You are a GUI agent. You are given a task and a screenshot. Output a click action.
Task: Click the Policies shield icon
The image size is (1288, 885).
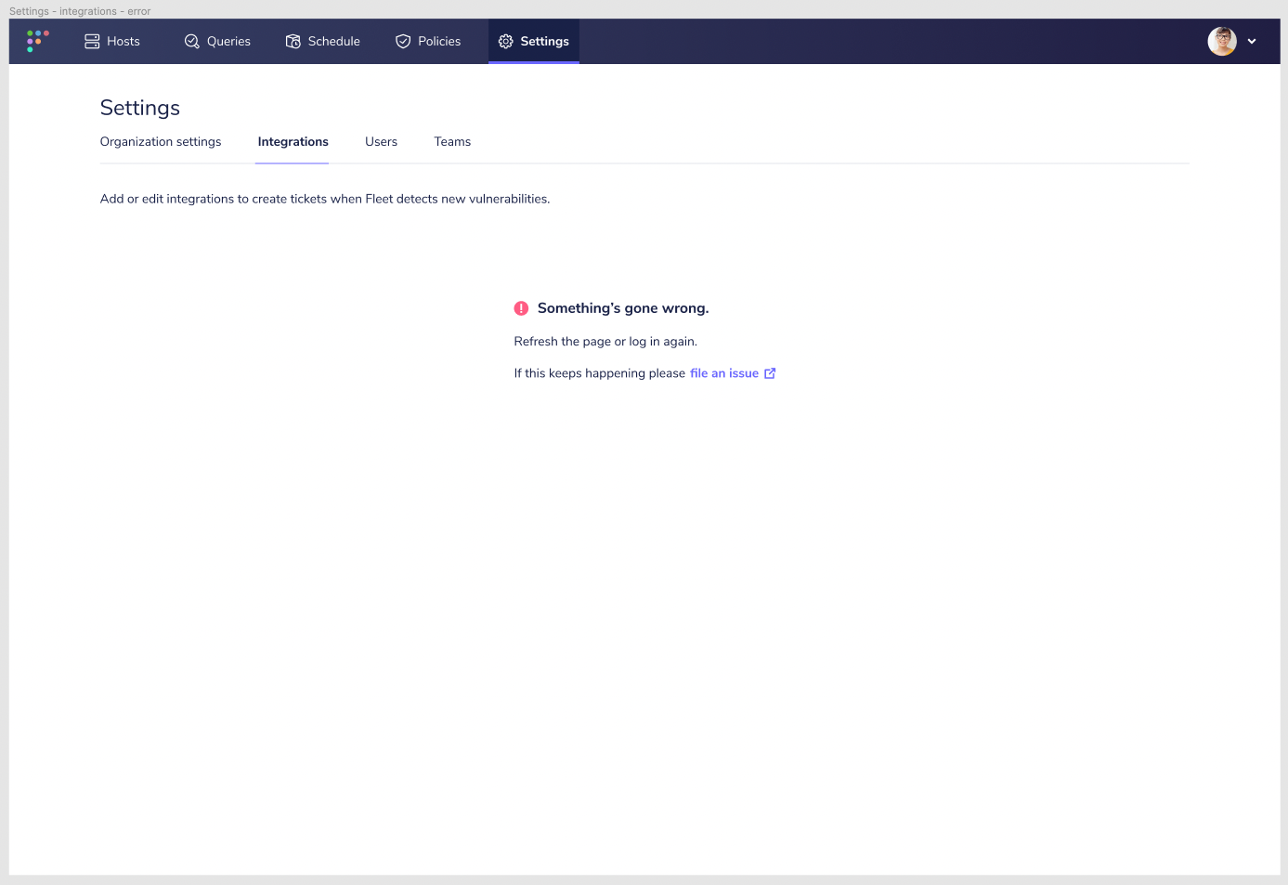click(x=402, y=41)
